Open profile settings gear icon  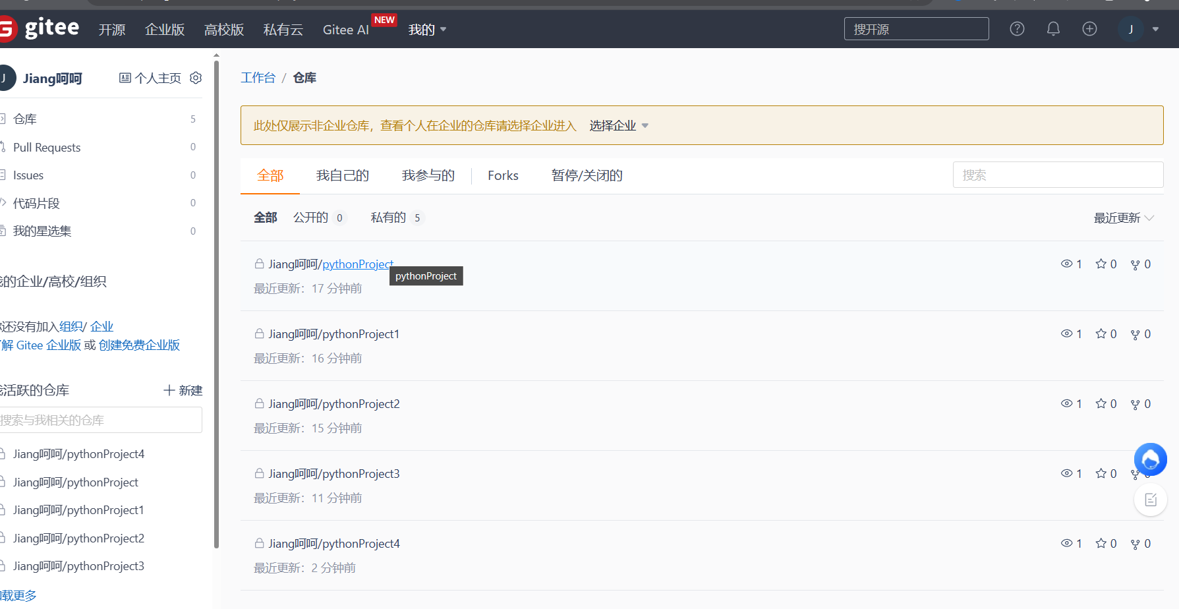click(196, 78)
